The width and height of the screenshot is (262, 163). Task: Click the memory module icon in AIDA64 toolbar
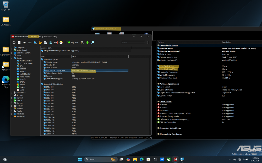pyautogui.click(x=30, y=43)
